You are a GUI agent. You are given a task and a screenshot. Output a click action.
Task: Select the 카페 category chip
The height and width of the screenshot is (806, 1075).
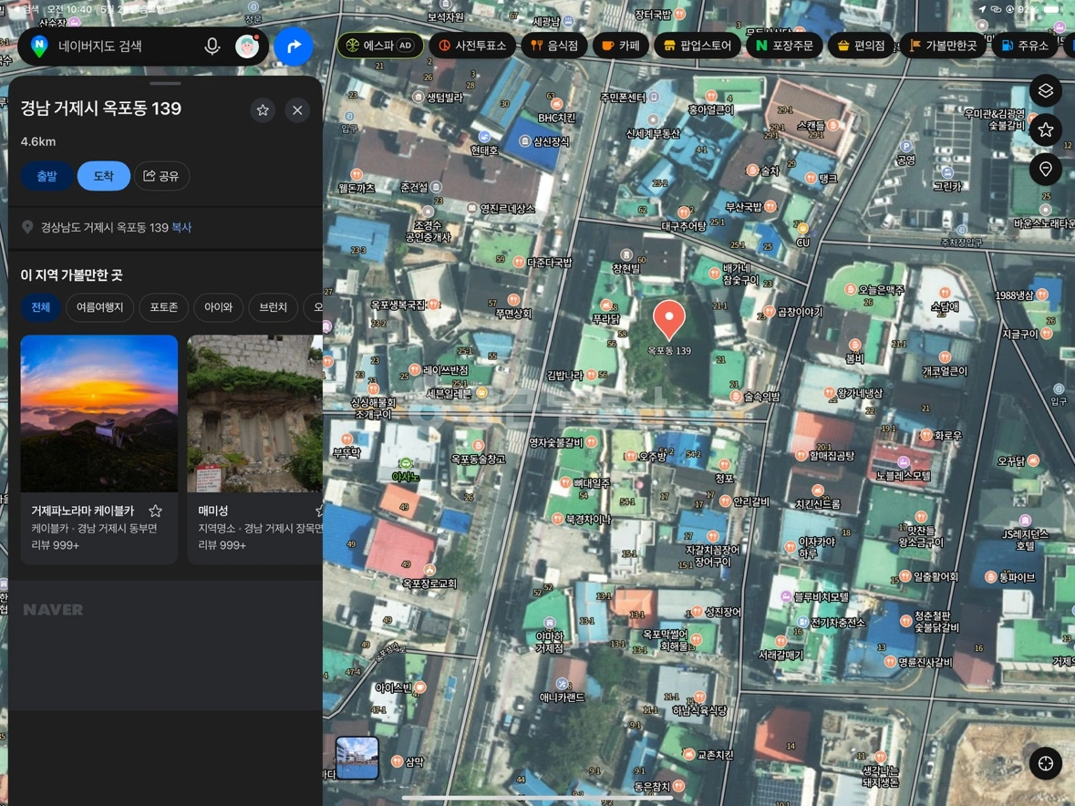[x=620, y=46]
